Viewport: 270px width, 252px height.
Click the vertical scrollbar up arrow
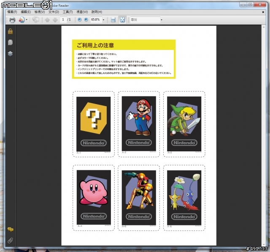click(x=264, y=27)
